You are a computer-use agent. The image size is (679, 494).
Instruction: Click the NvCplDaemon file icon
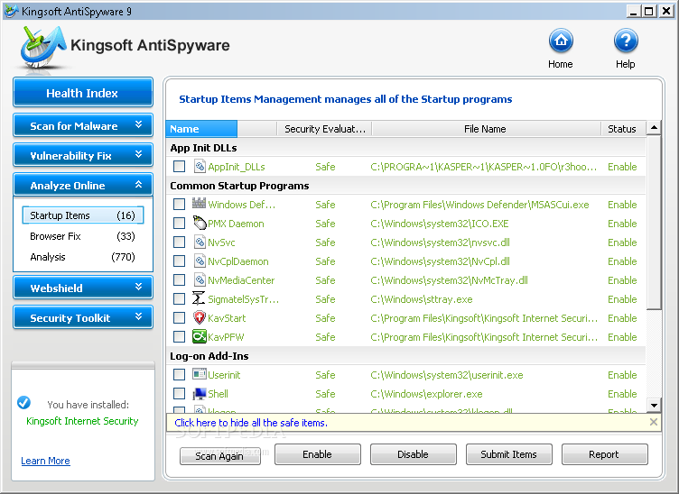(x=200, y=261)
